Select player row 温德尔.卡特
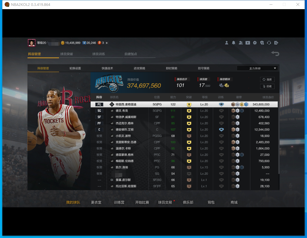Viewport: 307px width, 238px height. 184,148
